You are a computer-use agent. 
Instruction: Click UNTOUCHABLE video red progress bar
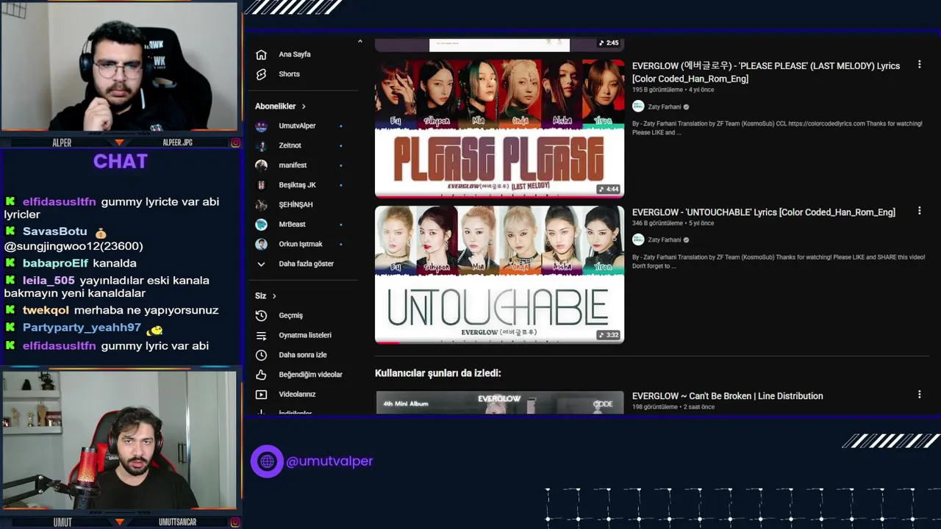click(387, 342)
